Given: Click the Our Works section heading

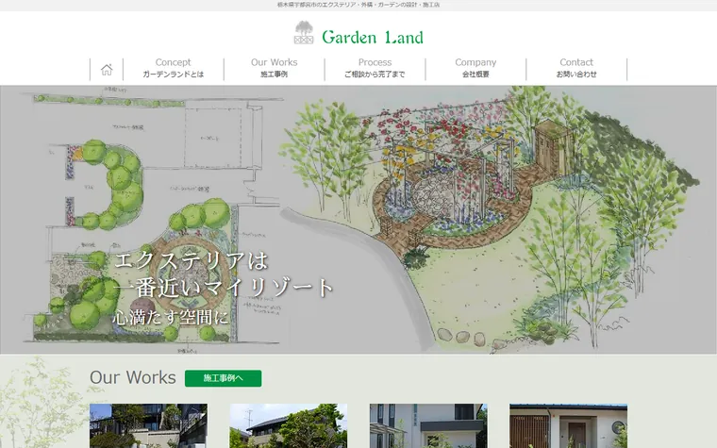Looking at the screenshot, I should pyautogui.click(x=133, y=377).
